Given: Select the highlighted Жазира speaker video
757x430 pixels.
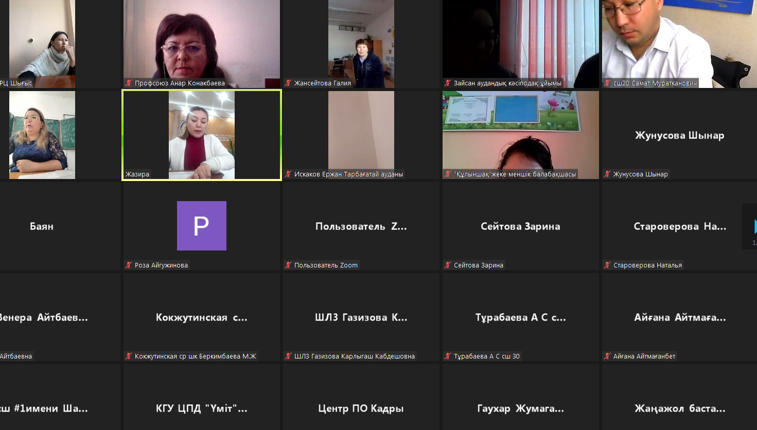Looking at the screenshot, I should 202,135.
